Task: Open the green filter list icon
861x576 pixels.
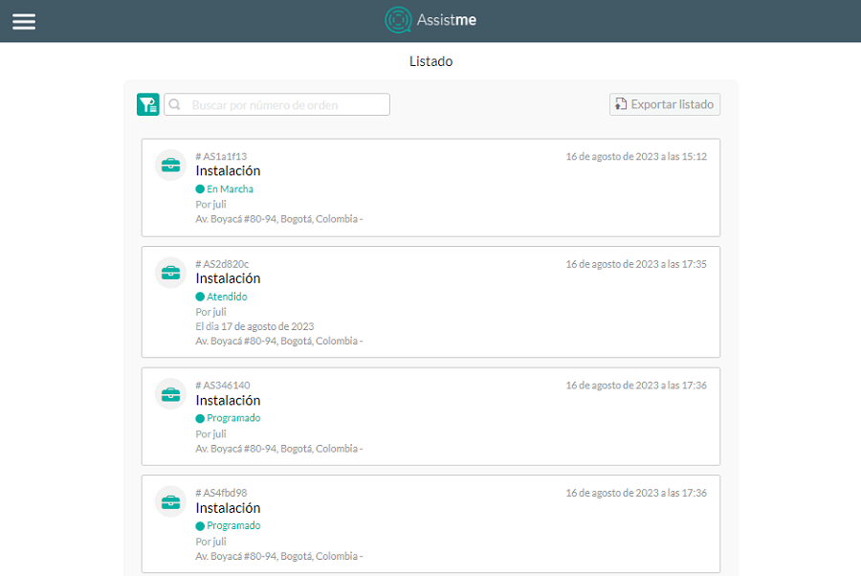Action: (147, 104)
